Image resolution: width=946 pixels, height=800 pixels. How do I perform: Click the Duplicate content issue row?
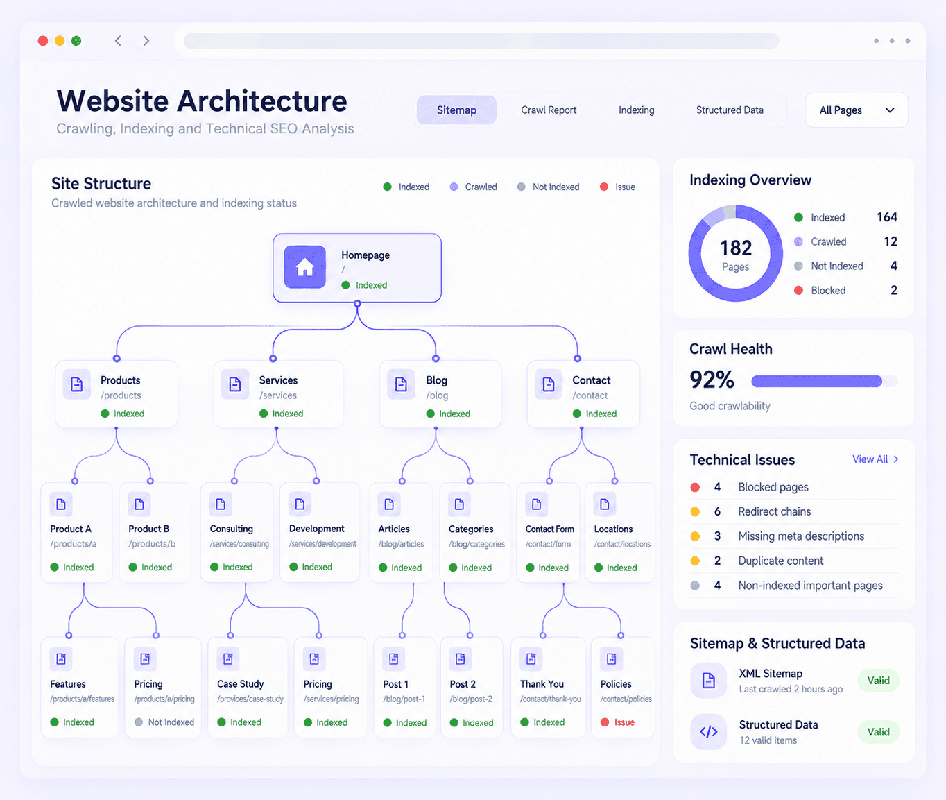(x=795, y=561)
